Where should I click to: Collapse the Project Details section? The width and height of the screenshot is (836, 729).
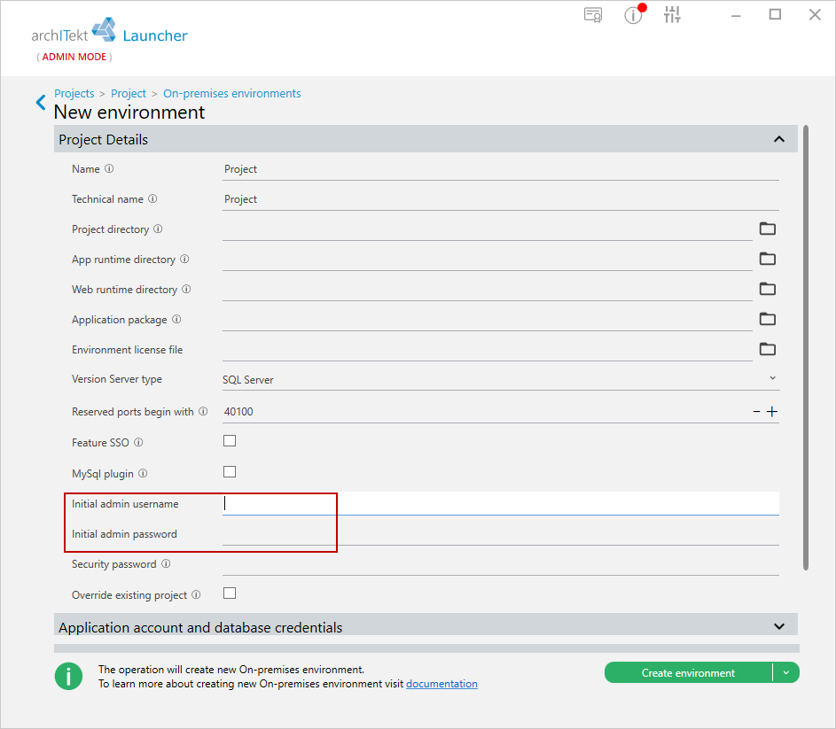pos(779,139)
